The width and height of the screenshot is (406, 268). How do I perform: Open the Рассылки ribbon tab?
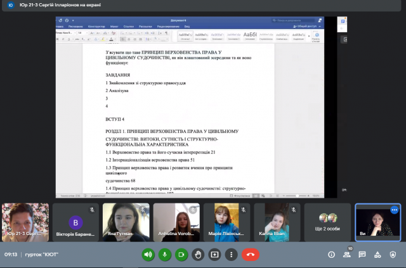coord(145,27)
